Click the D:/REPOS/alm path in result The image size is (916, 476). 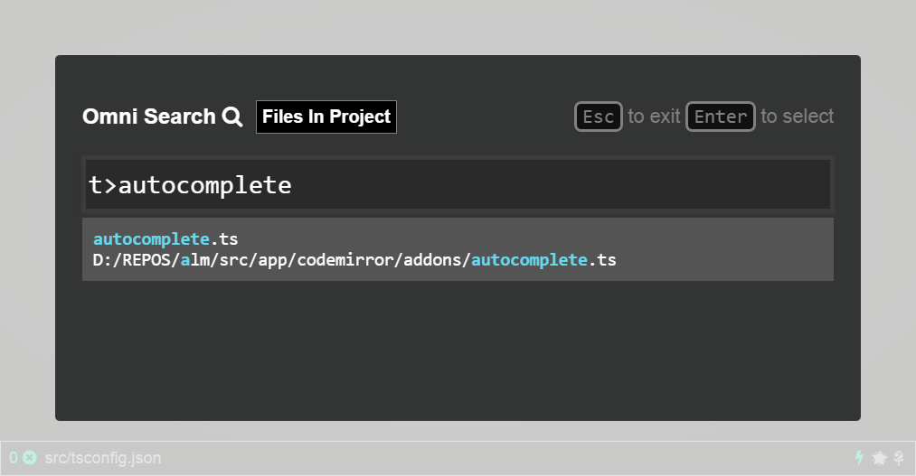coord(151,260)
